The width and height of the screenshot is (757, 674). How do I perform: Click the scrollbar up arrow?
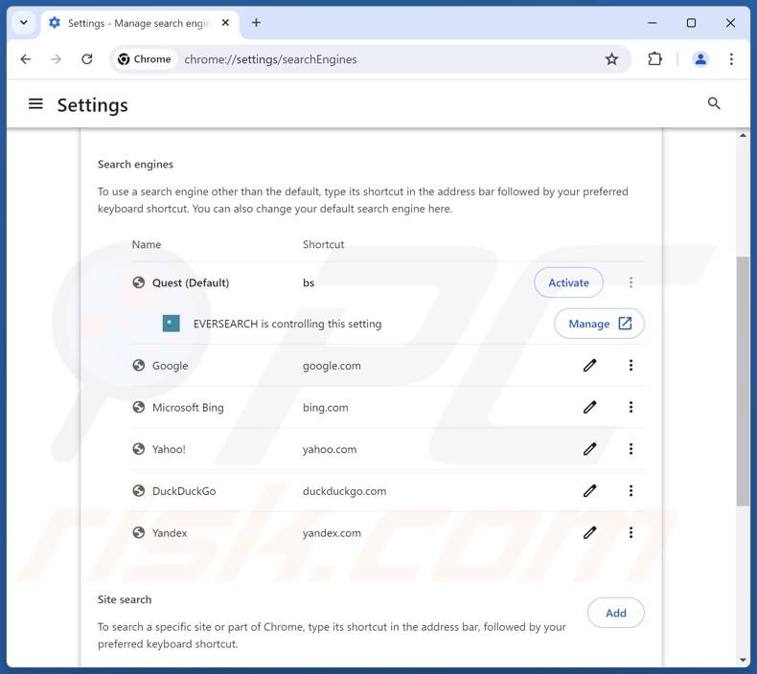pos(743,135)
